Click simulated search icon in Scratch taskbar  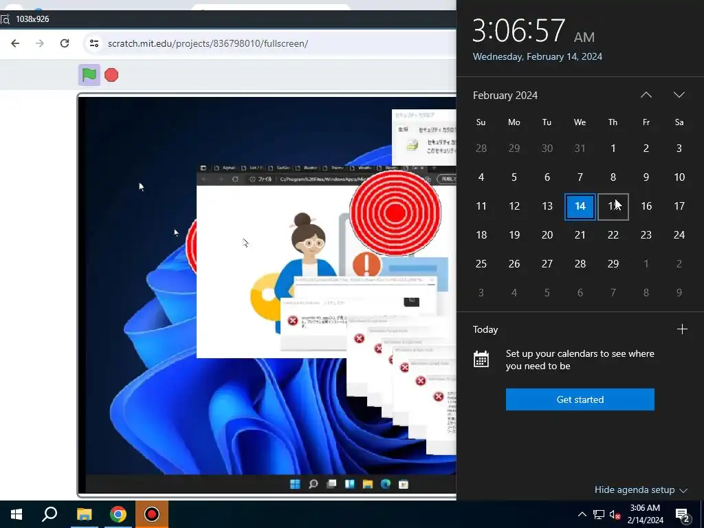(313, 484)
